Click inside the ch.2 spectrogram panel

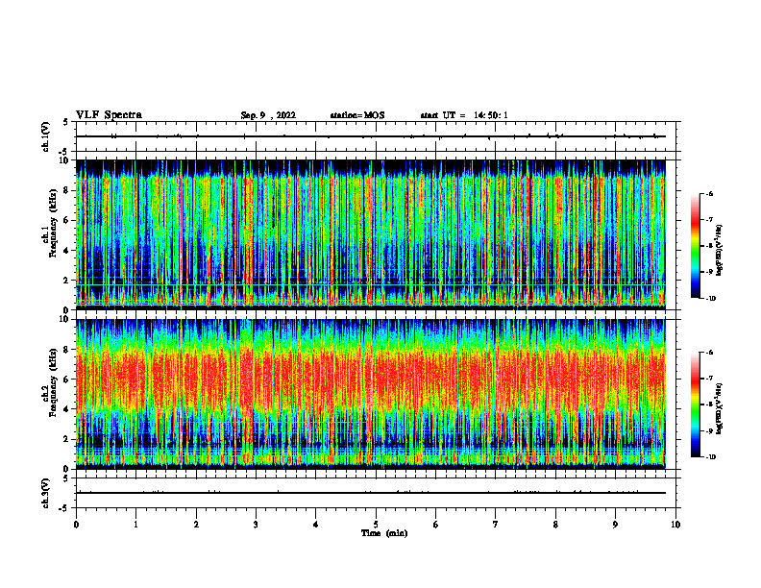[371, 394]
